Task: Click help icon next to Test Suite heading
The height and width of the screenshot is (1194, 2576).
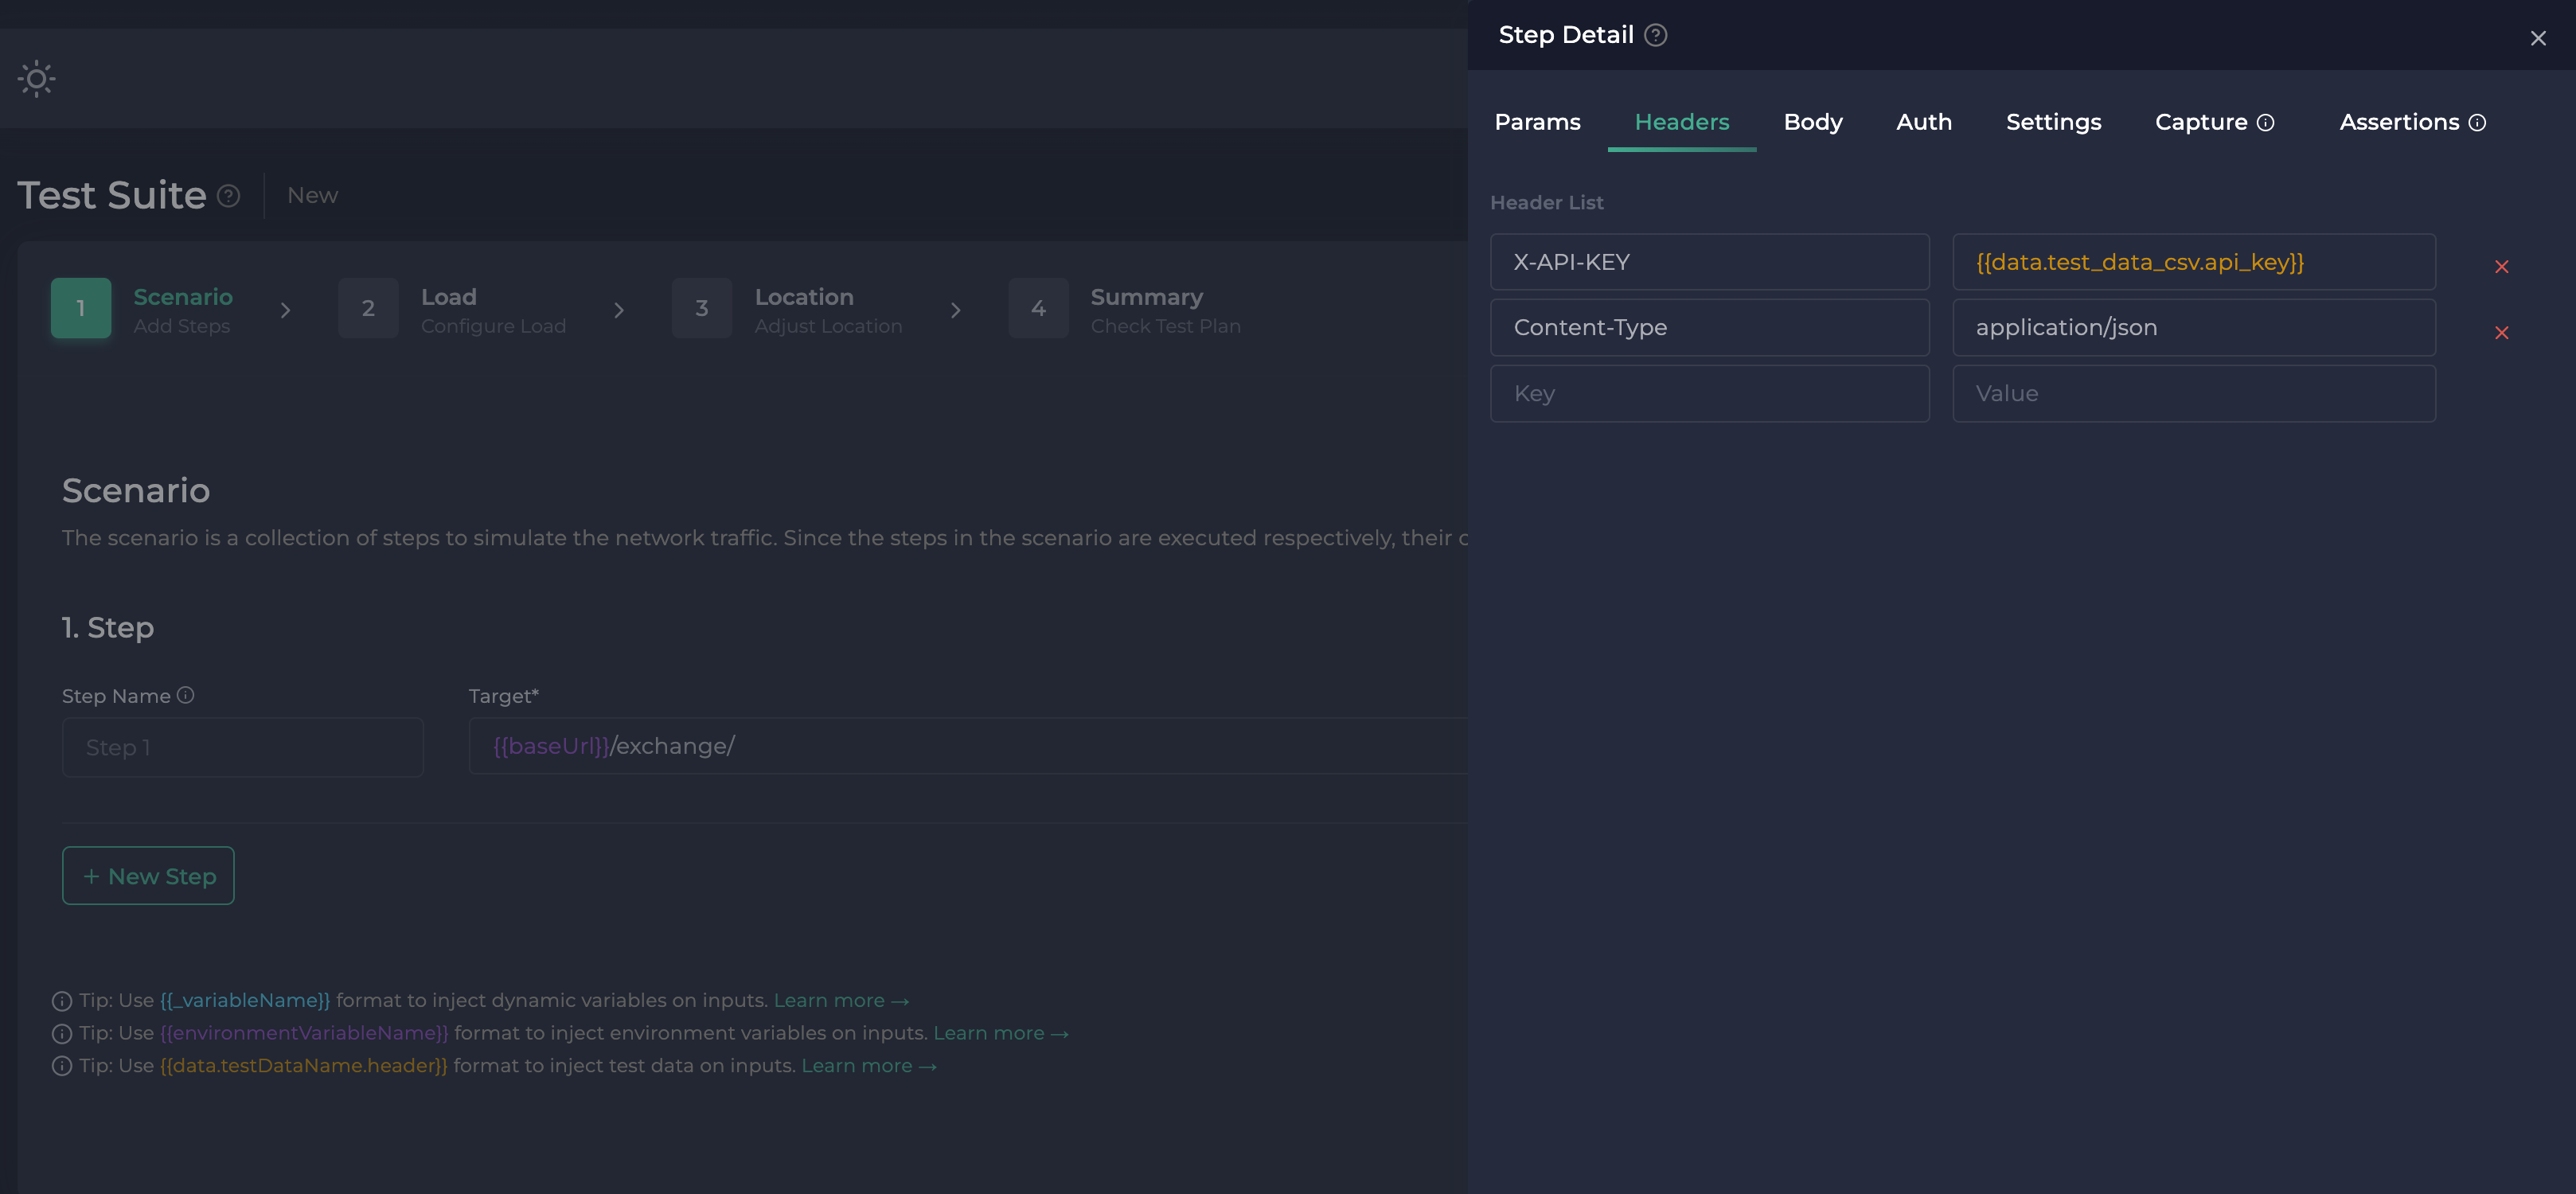Action: coord(228,196)
